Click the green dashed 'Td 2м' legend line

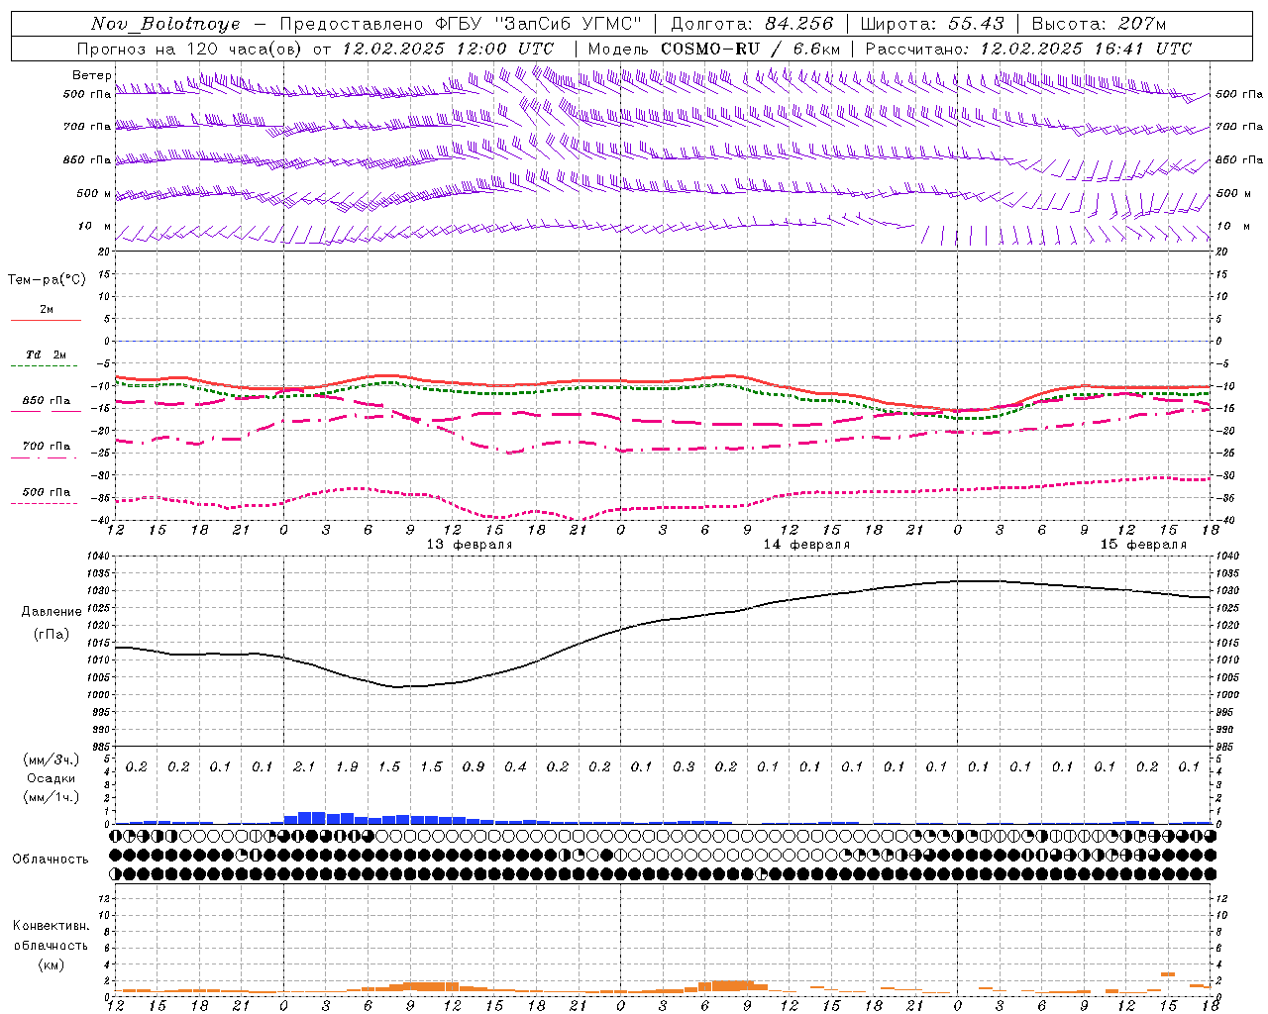click(x=45, y=366)
